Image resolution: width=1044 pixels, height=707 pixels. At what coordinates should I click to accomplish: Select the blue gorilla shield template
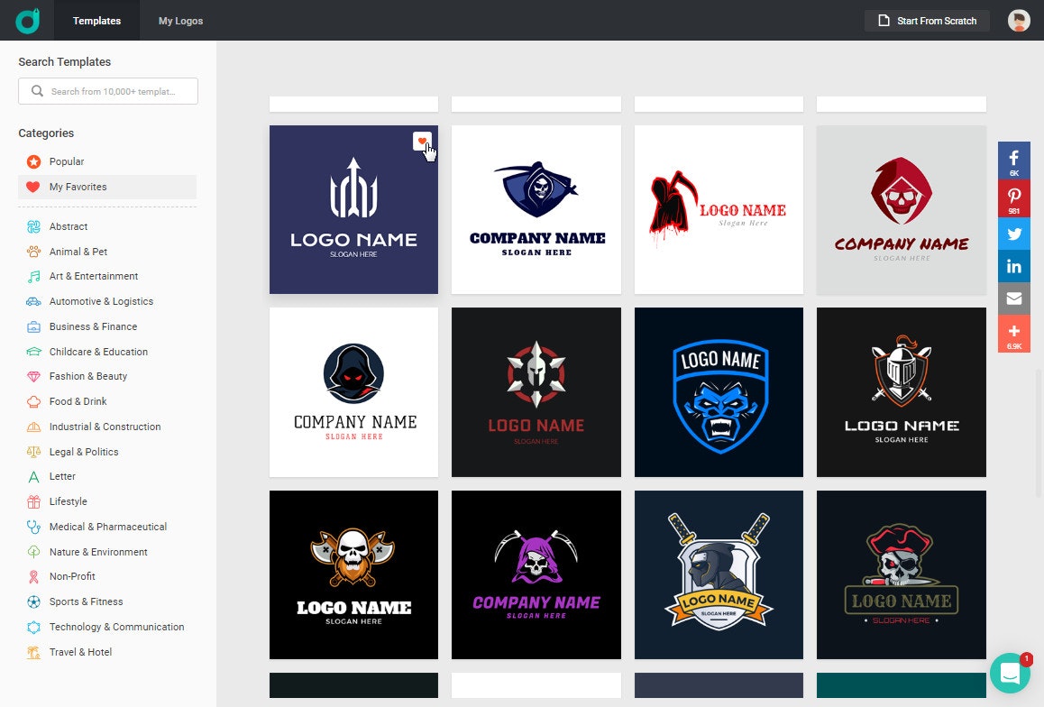click(x=719, y=392)
